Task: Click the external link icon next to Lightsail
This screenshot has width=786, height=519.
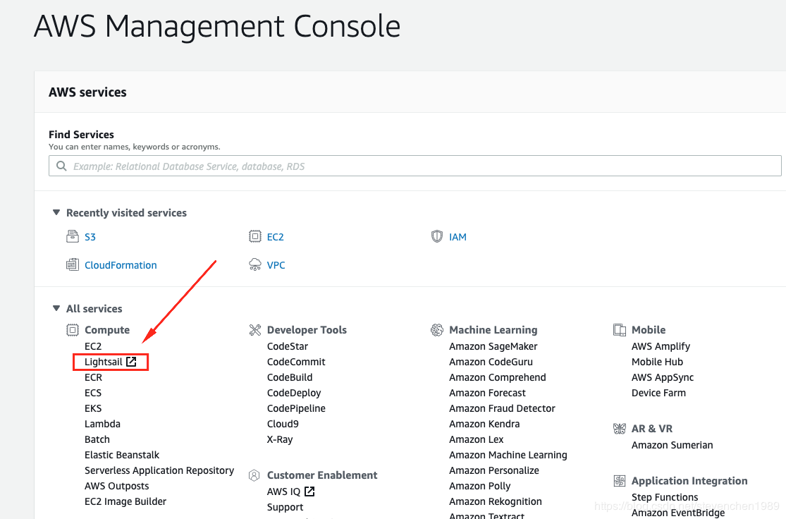Action: (x=130, y=361)
